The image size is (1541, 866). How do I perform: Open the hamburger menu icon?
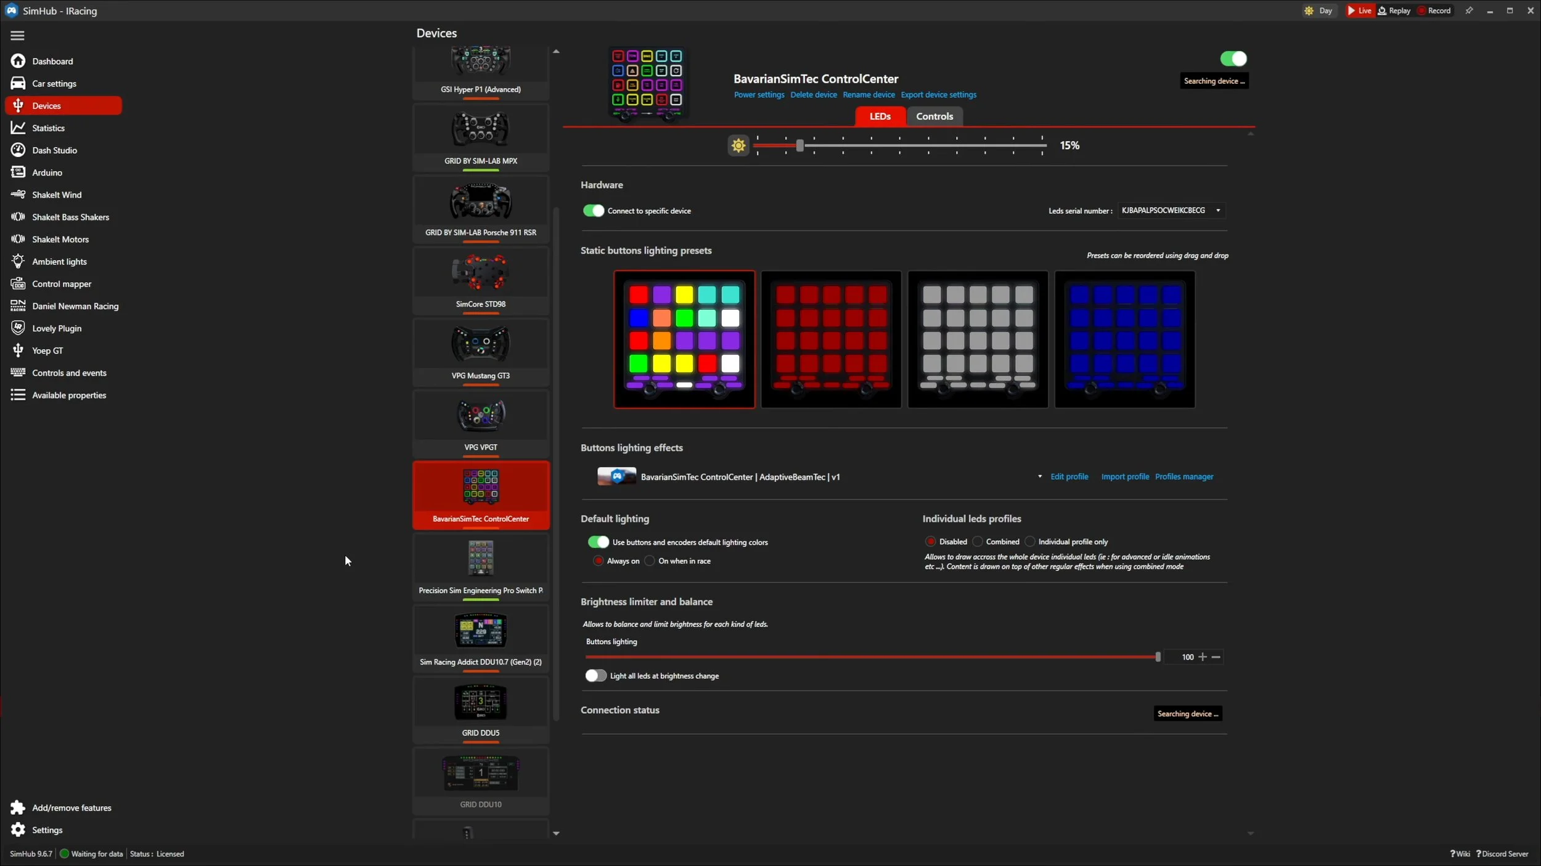click(17, 35)
